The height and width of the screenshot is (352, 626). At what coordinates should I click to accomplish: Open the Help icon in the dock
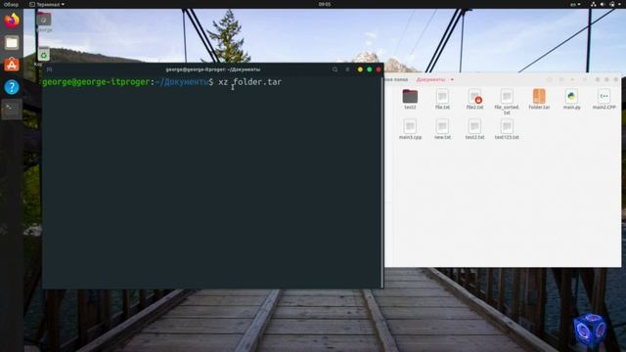coord(12,87)
